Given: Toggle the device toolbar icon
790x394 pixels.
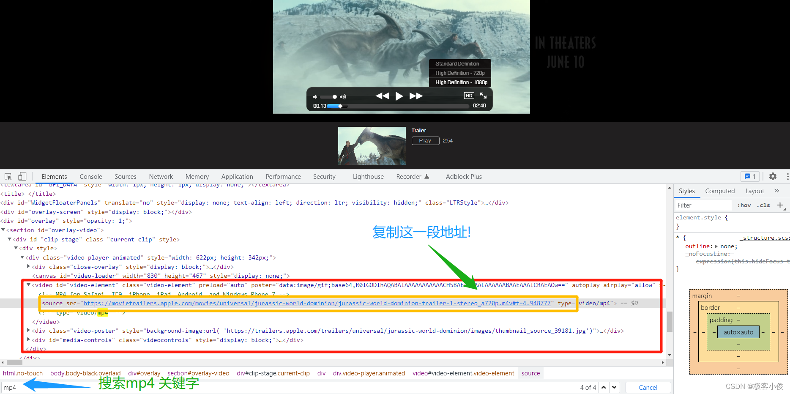Looking at the screenshot, I should 22,177.
